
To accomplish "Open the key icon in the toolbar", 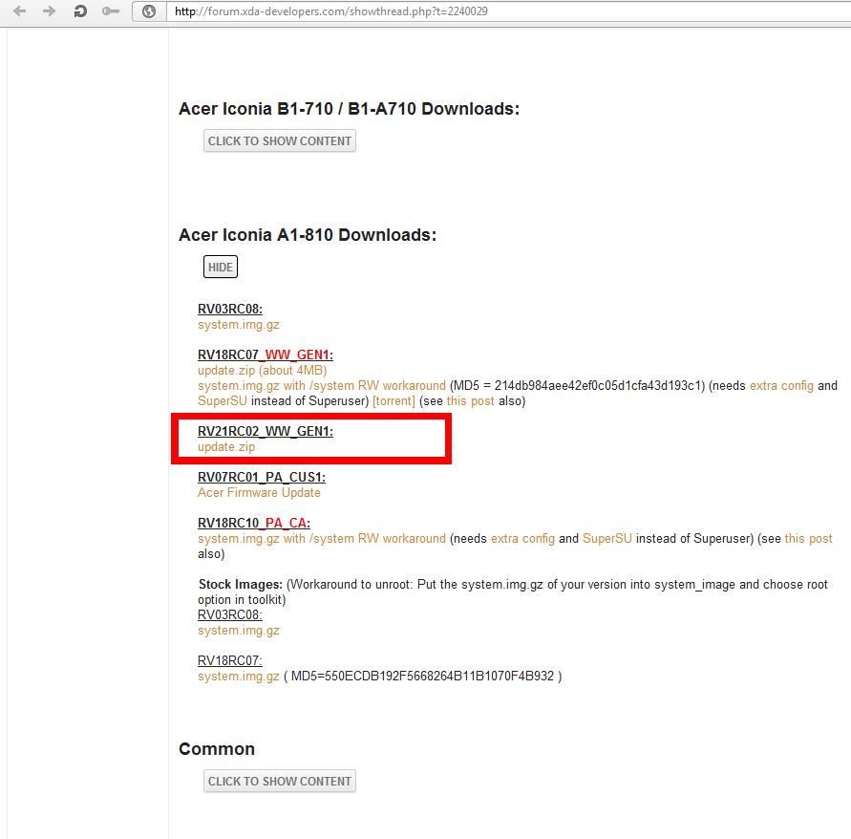I will click(111, 11).
